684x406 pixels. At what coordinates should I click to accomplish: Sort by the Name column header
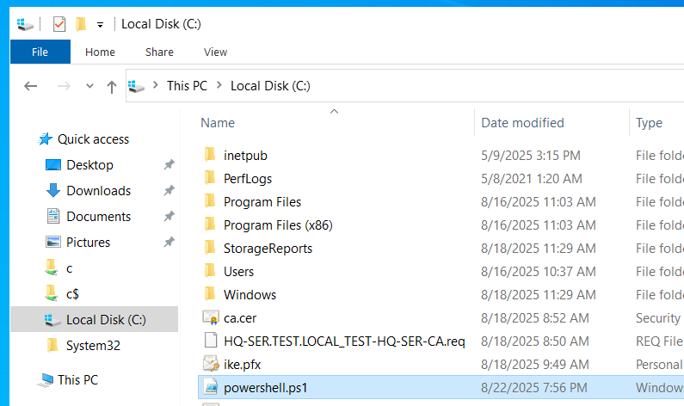point(218,123)
